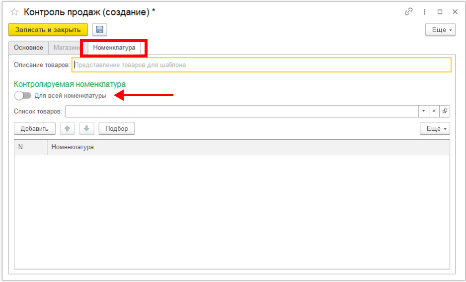Clear the Список товаров field
466x282 pixels.
point(434,111)
